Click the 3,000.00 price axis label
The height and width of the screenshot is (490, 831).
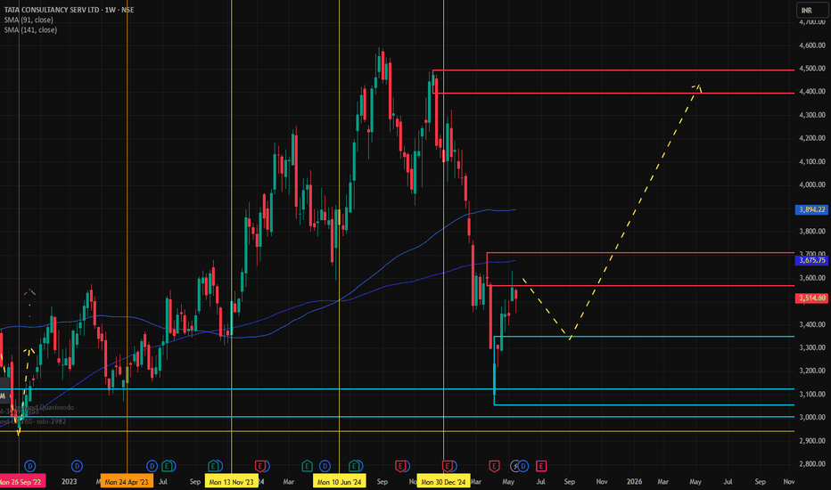(x=812, y=418)
